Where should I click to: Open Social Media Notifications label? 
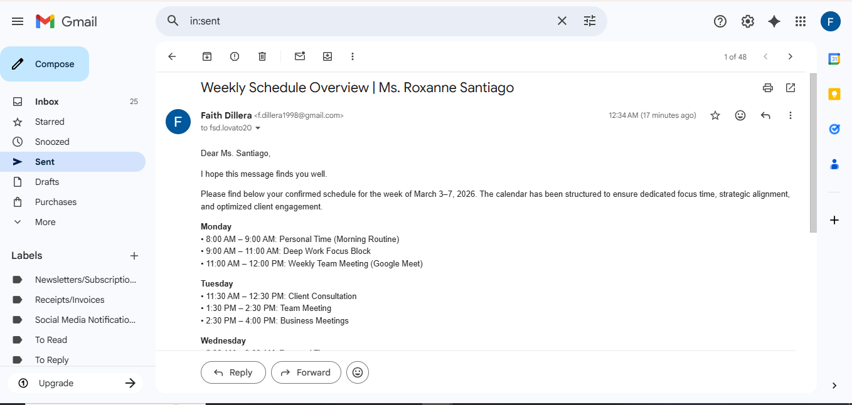[73, 320]
